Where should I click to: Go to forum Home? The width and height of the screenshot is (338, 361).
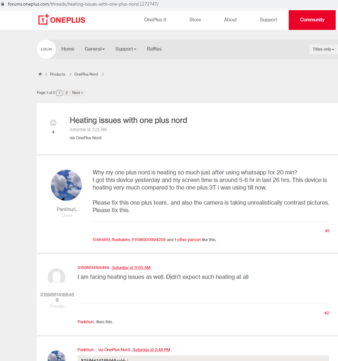click(68, 49)
